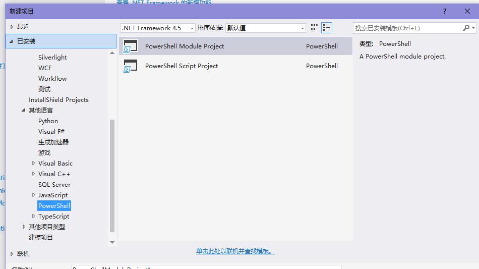Expand the TypeScript node
The width and height of the screenshot is (479, 269).
point(34,216)
